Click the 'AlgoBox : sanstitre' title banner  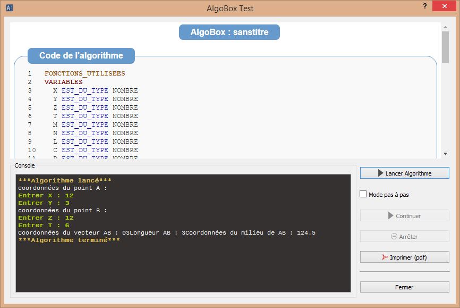point(229,32)
